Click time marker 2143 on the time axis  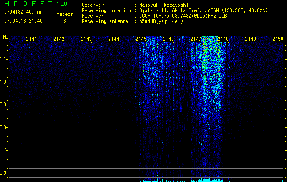pos(86,39)
